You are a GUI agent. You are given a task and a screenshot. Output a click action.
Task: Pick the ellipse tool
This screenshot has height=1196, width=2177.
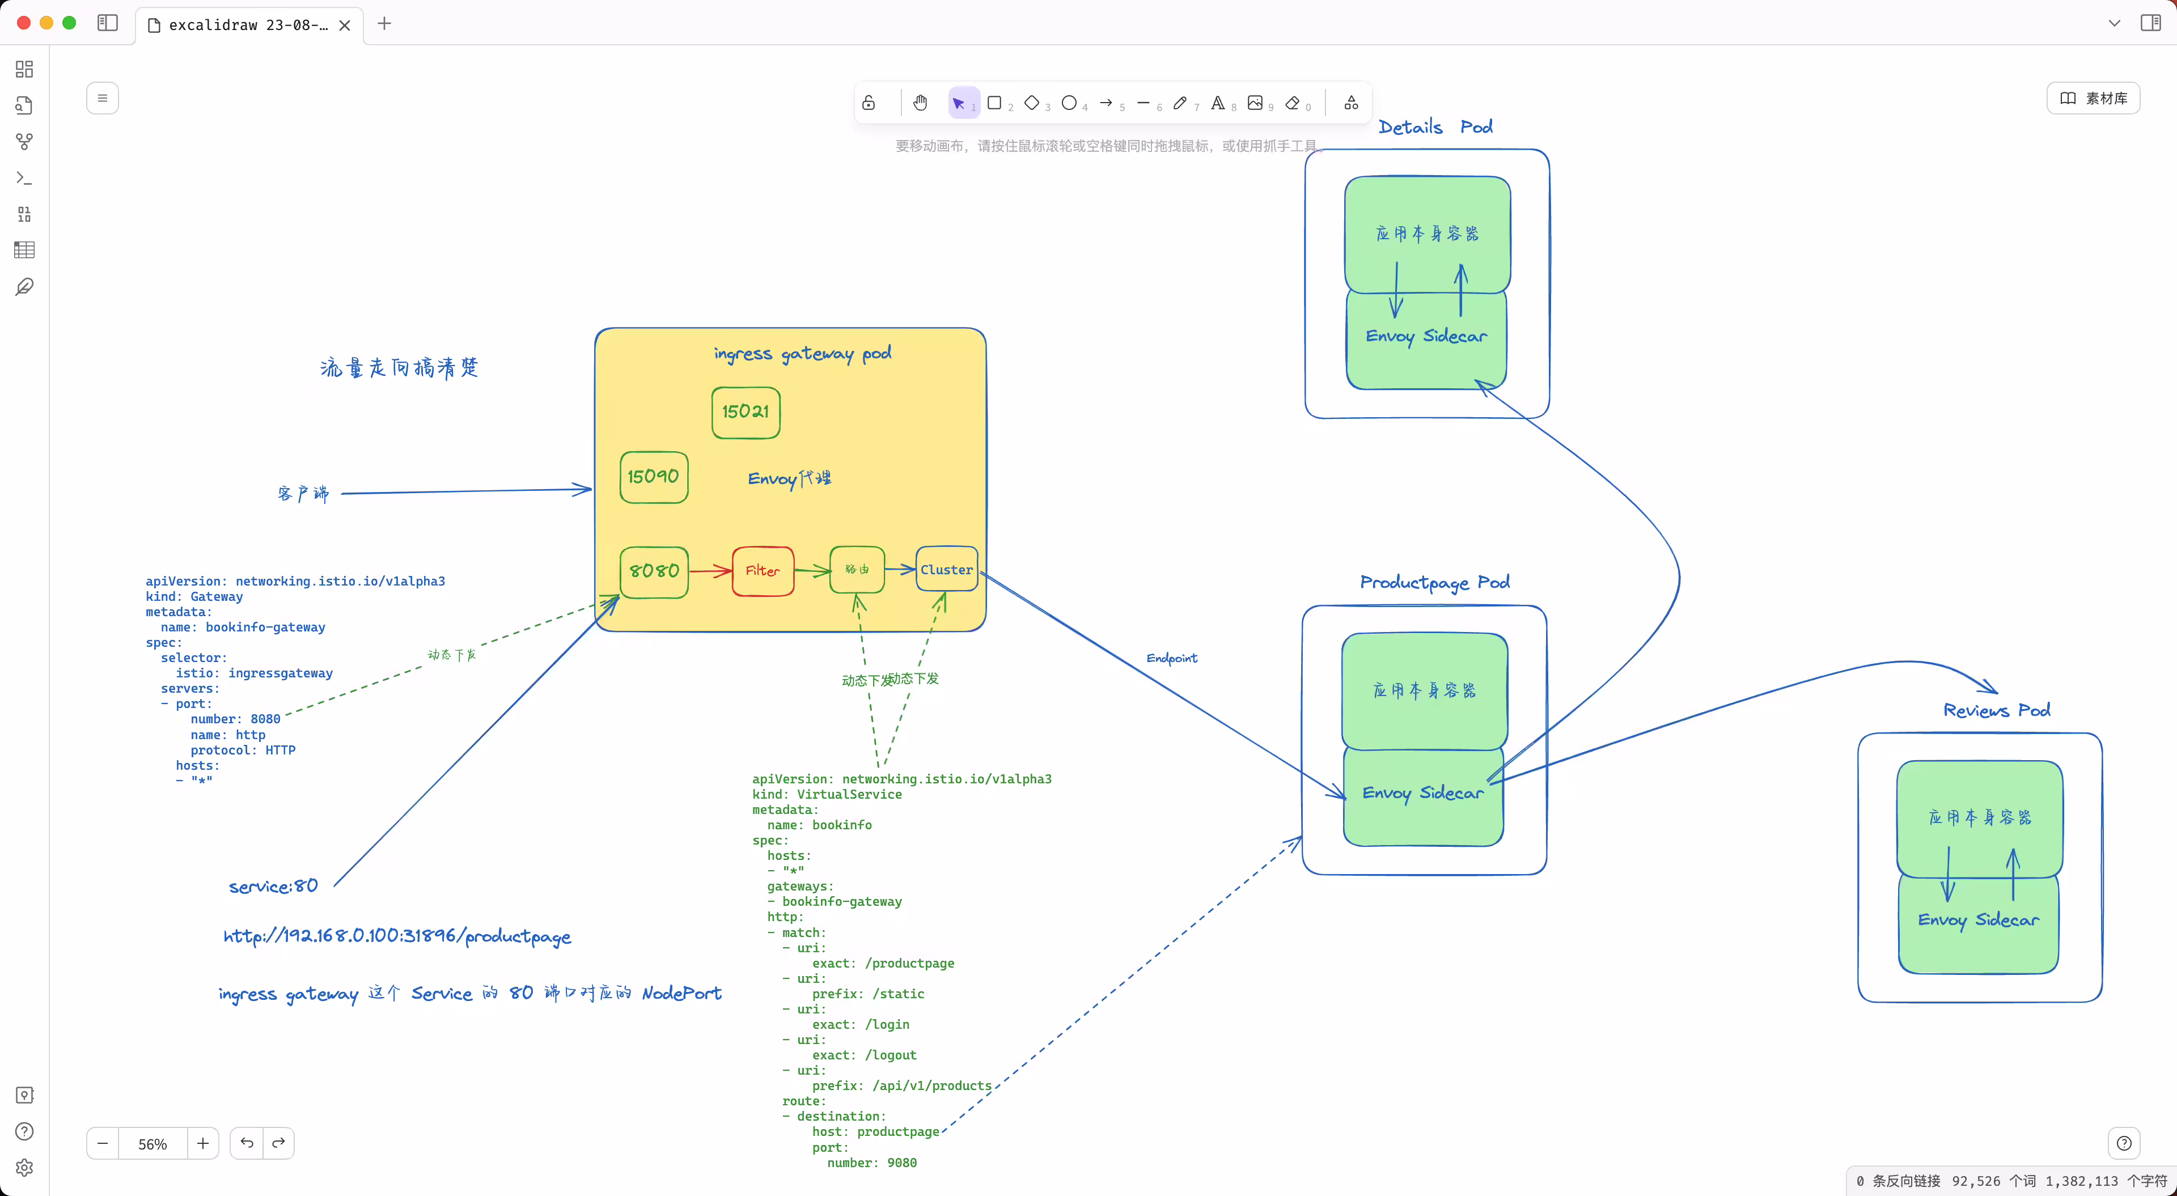tap(1069, 103)
